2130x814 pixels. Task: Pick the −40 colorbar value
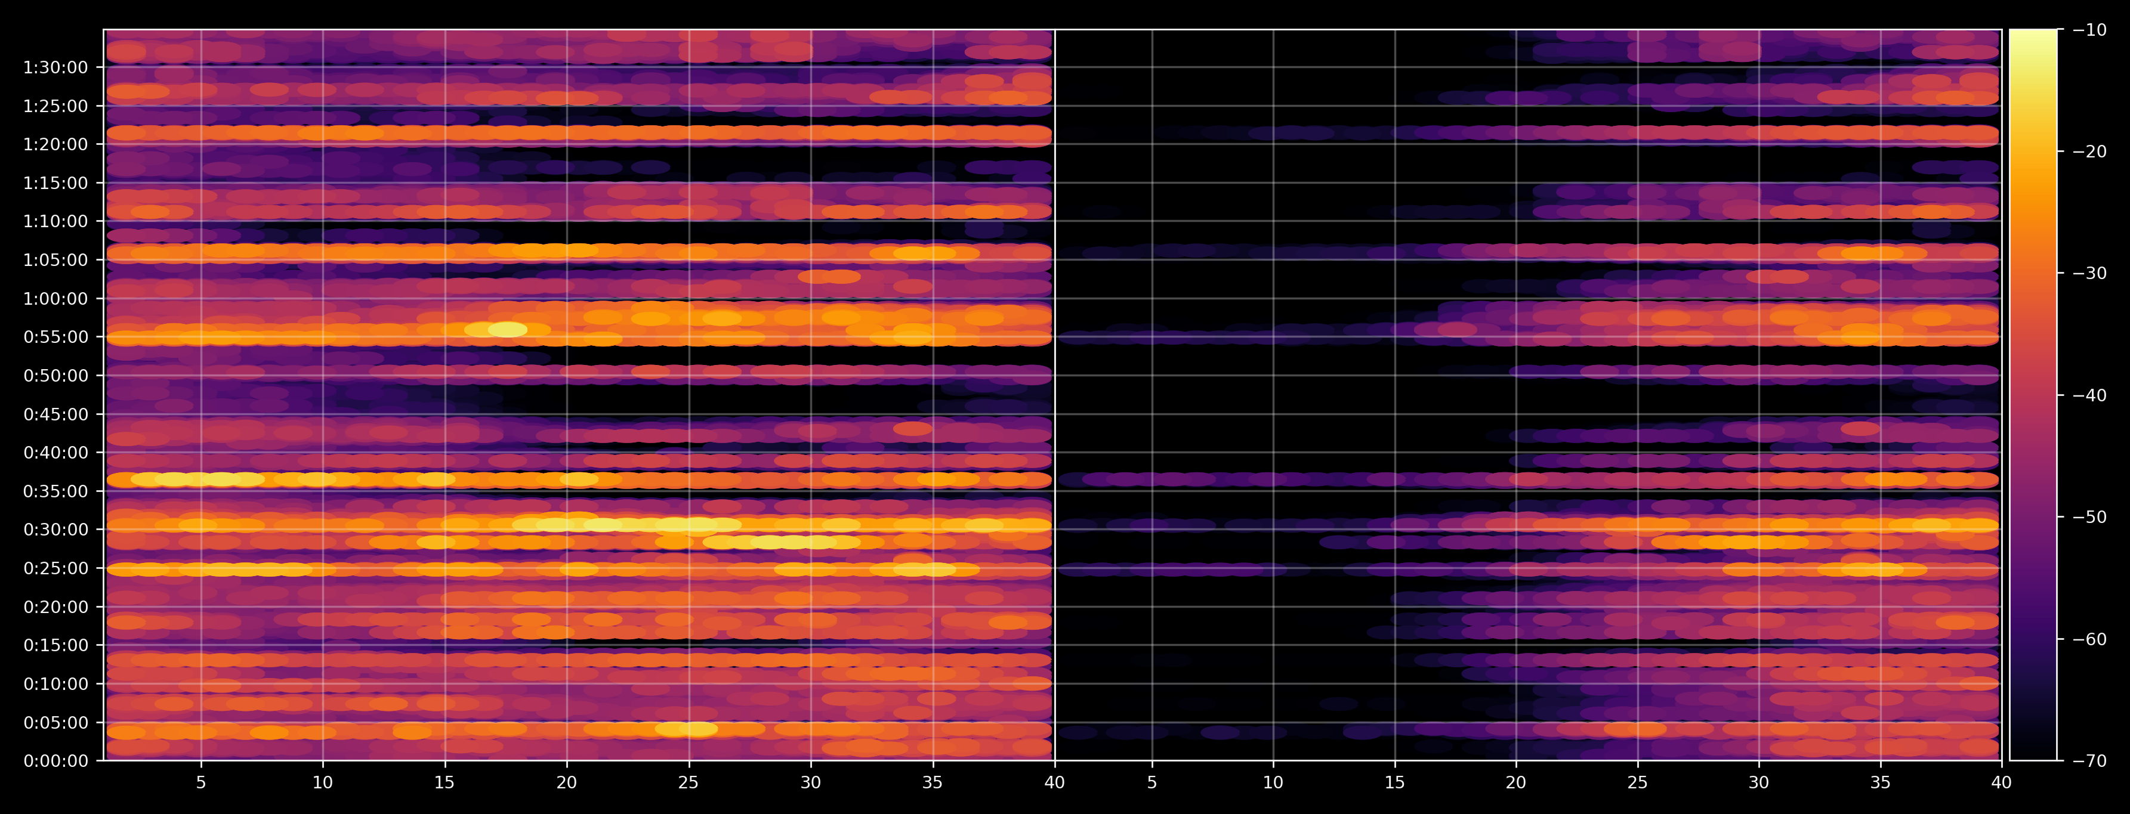2089,395
